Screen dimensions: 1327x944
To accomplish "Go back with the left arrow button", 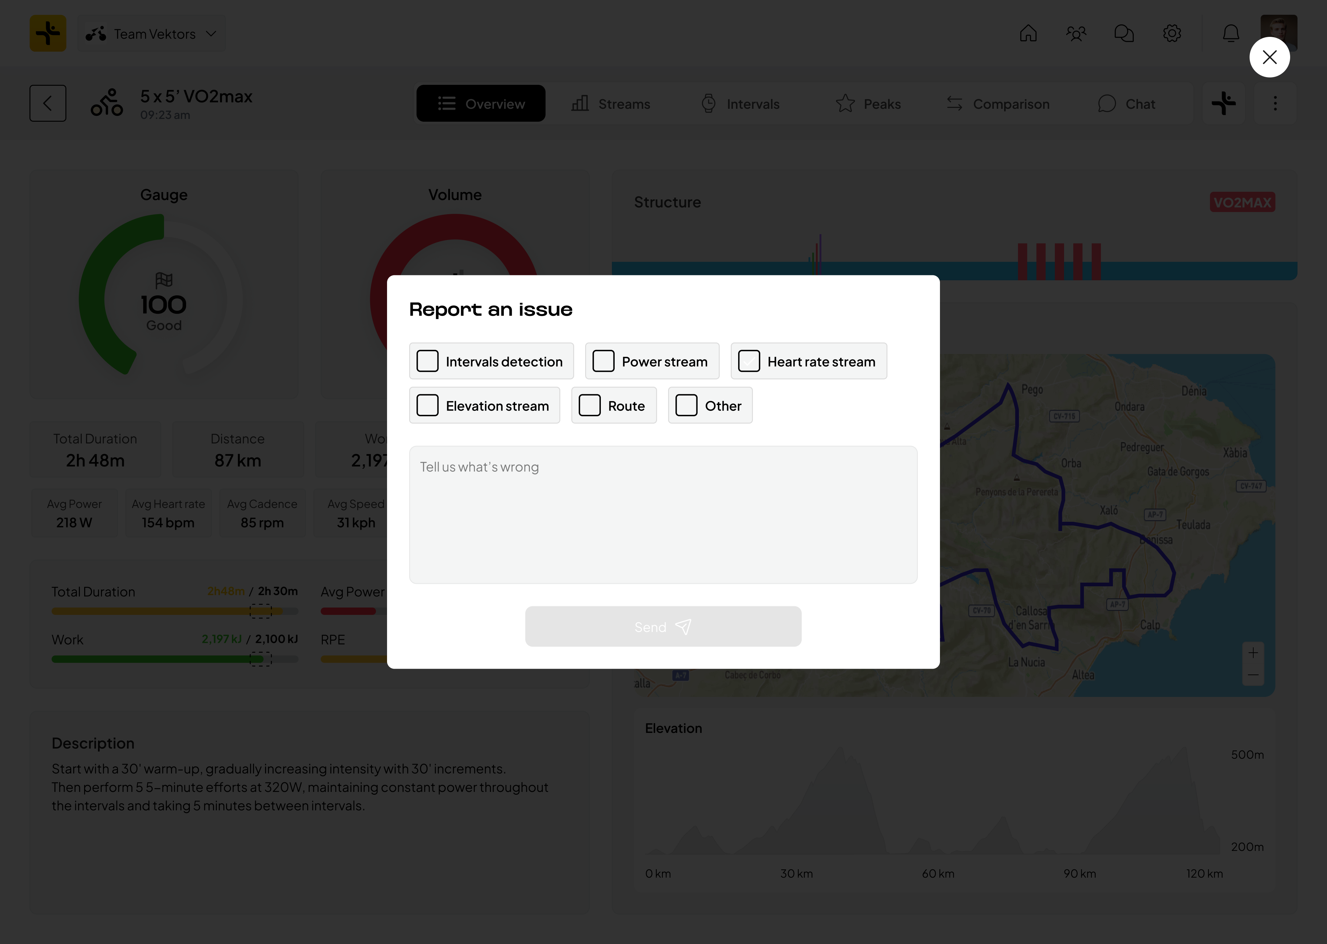I will point(48,104).
